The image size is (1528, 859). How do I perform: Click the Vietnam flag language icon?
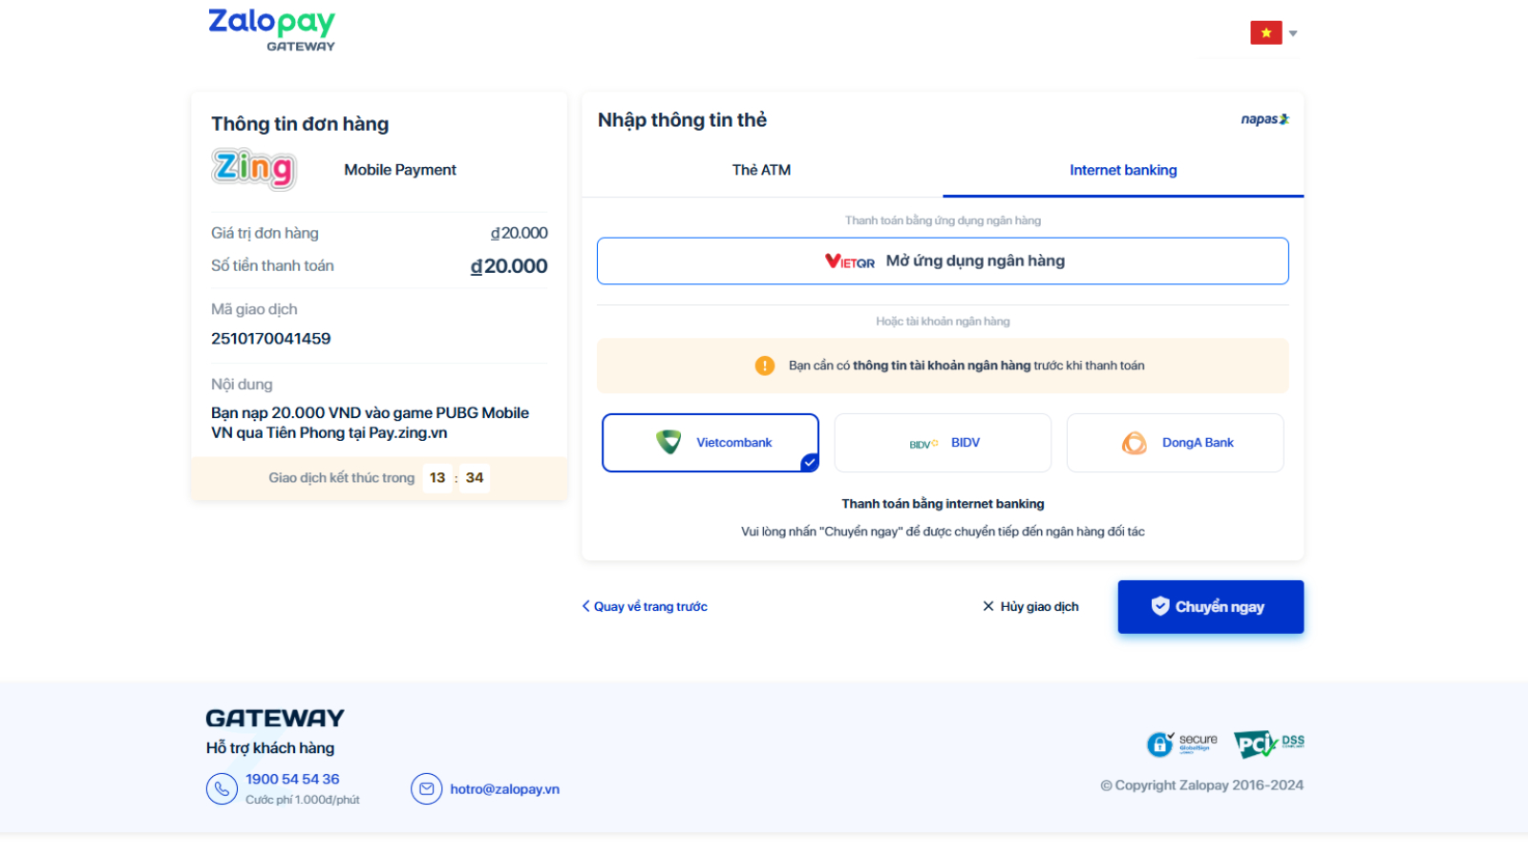[x=1265, y=33]
